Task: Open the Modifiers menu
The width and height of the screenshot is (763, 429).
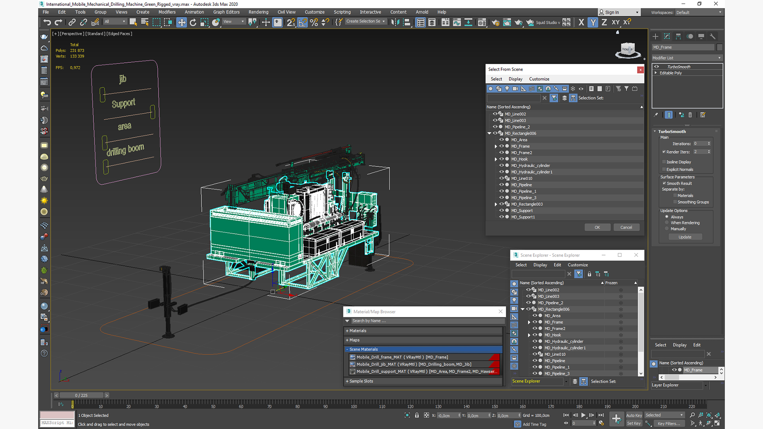Action: [167, 12]
